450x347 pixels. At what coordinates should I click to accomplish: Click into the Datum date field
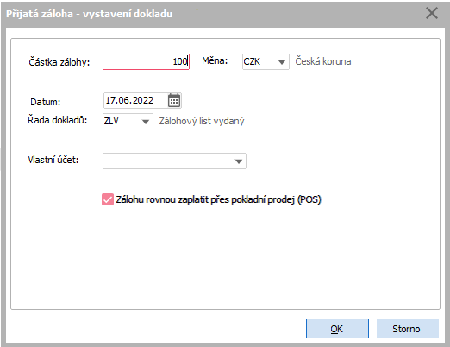tap(135, 100)
